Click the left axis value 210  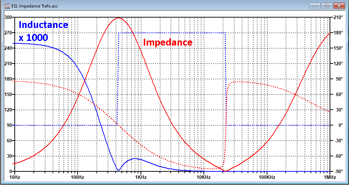click(8, 63)
